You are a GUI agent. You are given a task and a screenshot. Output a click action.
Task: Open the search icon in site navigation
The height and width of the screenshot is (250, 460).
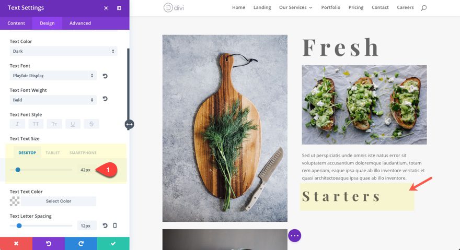pos(423,8)
